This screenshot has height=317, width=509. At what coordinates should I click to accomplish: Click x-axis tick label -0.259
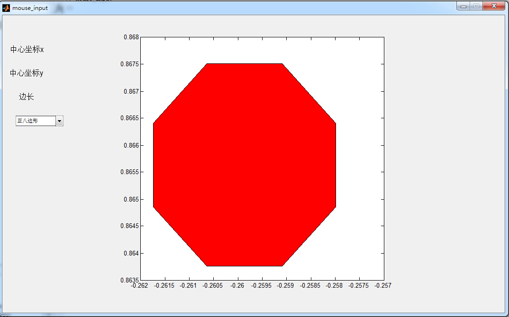click(285, 286)
